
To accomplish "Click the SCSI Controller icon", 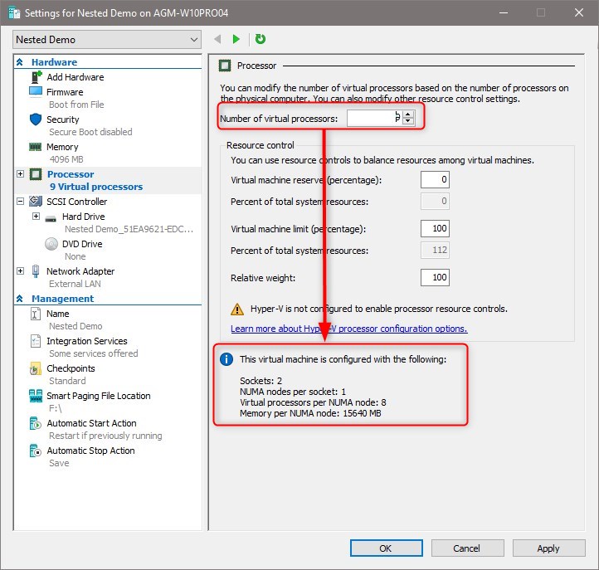I will coord(36,201).
